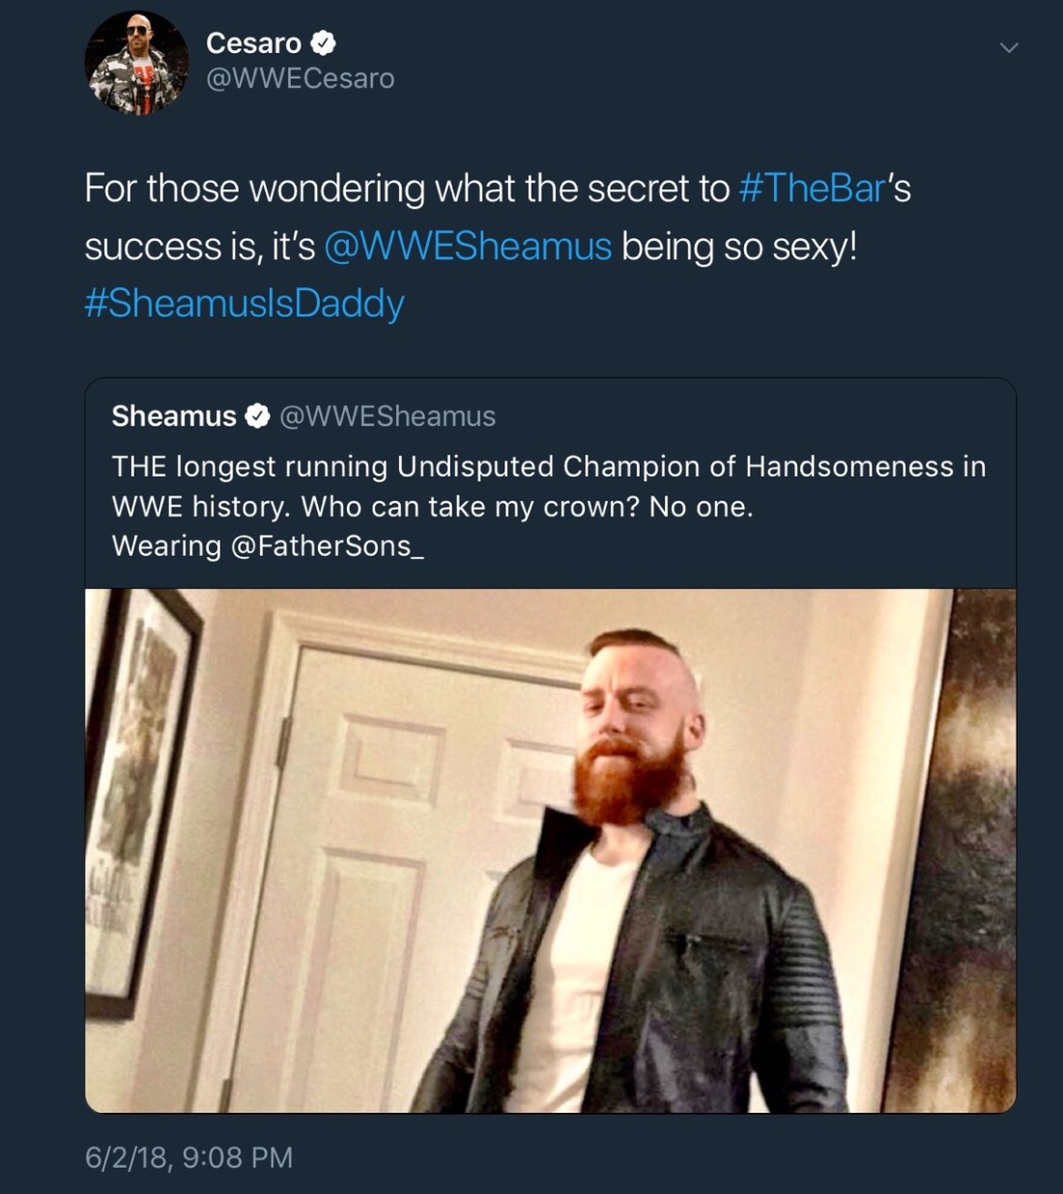The height and width of the screenshot is (1194, 1063).
Task: Open the #TheBar hashtag
Action: [x=811, y=189]
